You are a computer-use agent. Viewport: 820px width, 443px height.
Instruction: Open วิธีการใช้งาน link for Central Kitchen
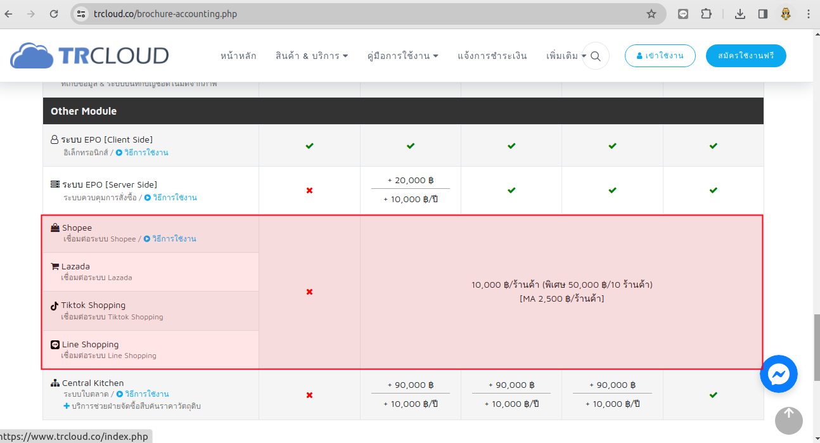tap(143, 394)
